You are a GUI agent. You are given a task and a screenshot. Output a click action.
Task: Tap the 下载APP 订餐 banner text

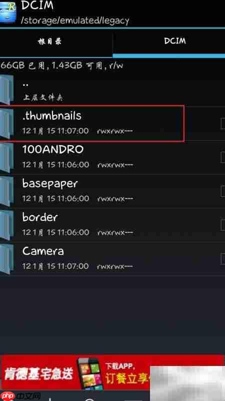point(127,374)
